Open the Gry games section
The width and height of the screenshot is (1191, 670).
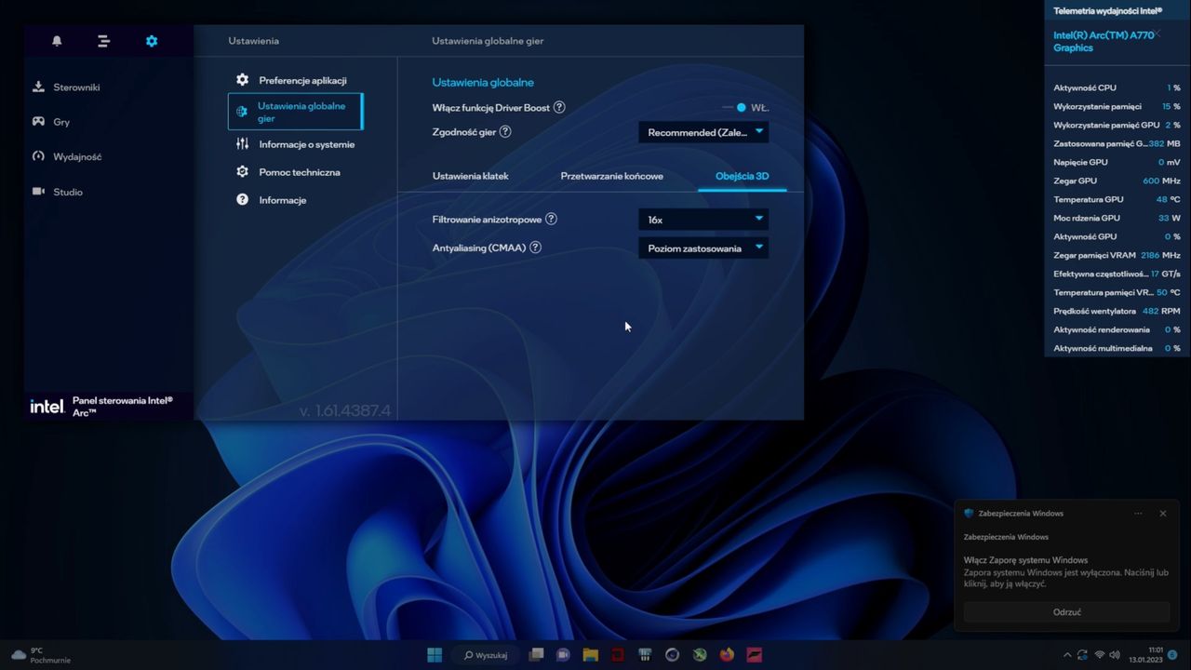point(51,122)
